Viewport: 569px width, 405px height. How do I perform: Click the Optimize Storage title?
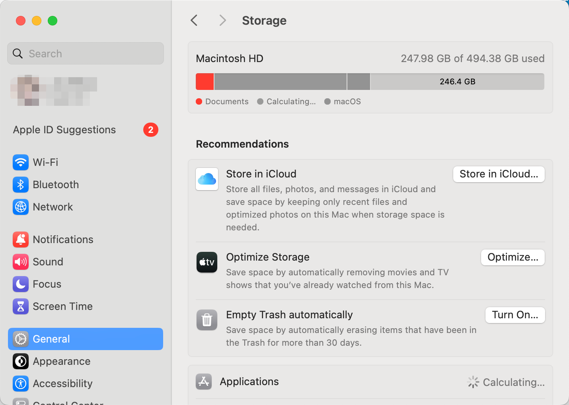click(x=268, y=257)
